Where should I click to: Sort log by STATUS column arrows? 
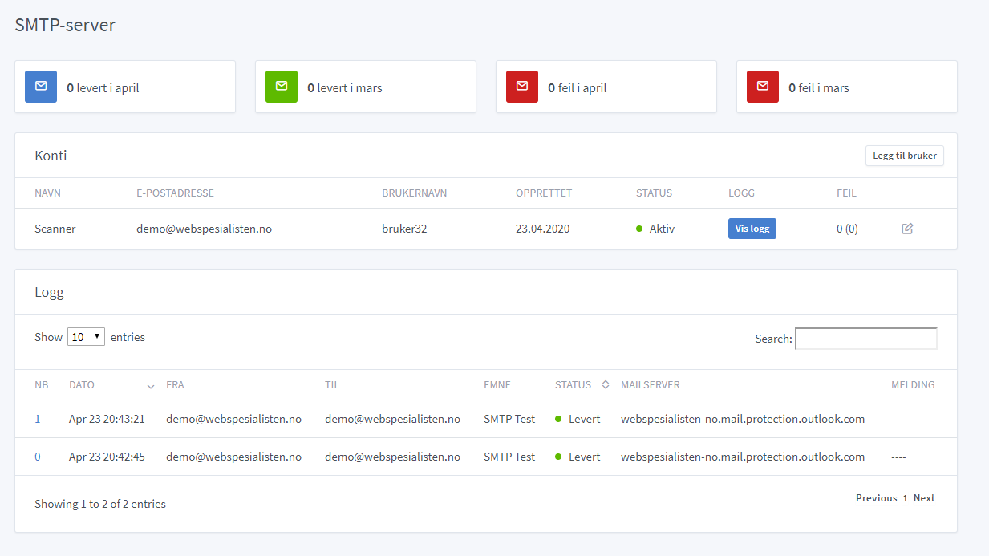(606, 385)
